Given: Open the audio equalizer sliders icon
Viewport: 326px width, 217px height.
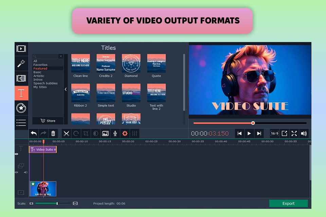Looking at the screenshot, I should (x=135, y=134).
